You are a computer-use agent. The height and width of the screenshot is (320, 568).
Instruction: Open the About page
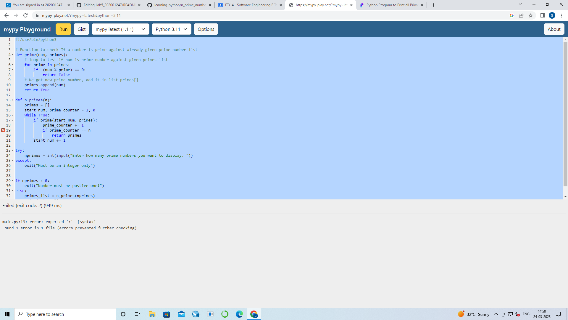tap(554, 29)
